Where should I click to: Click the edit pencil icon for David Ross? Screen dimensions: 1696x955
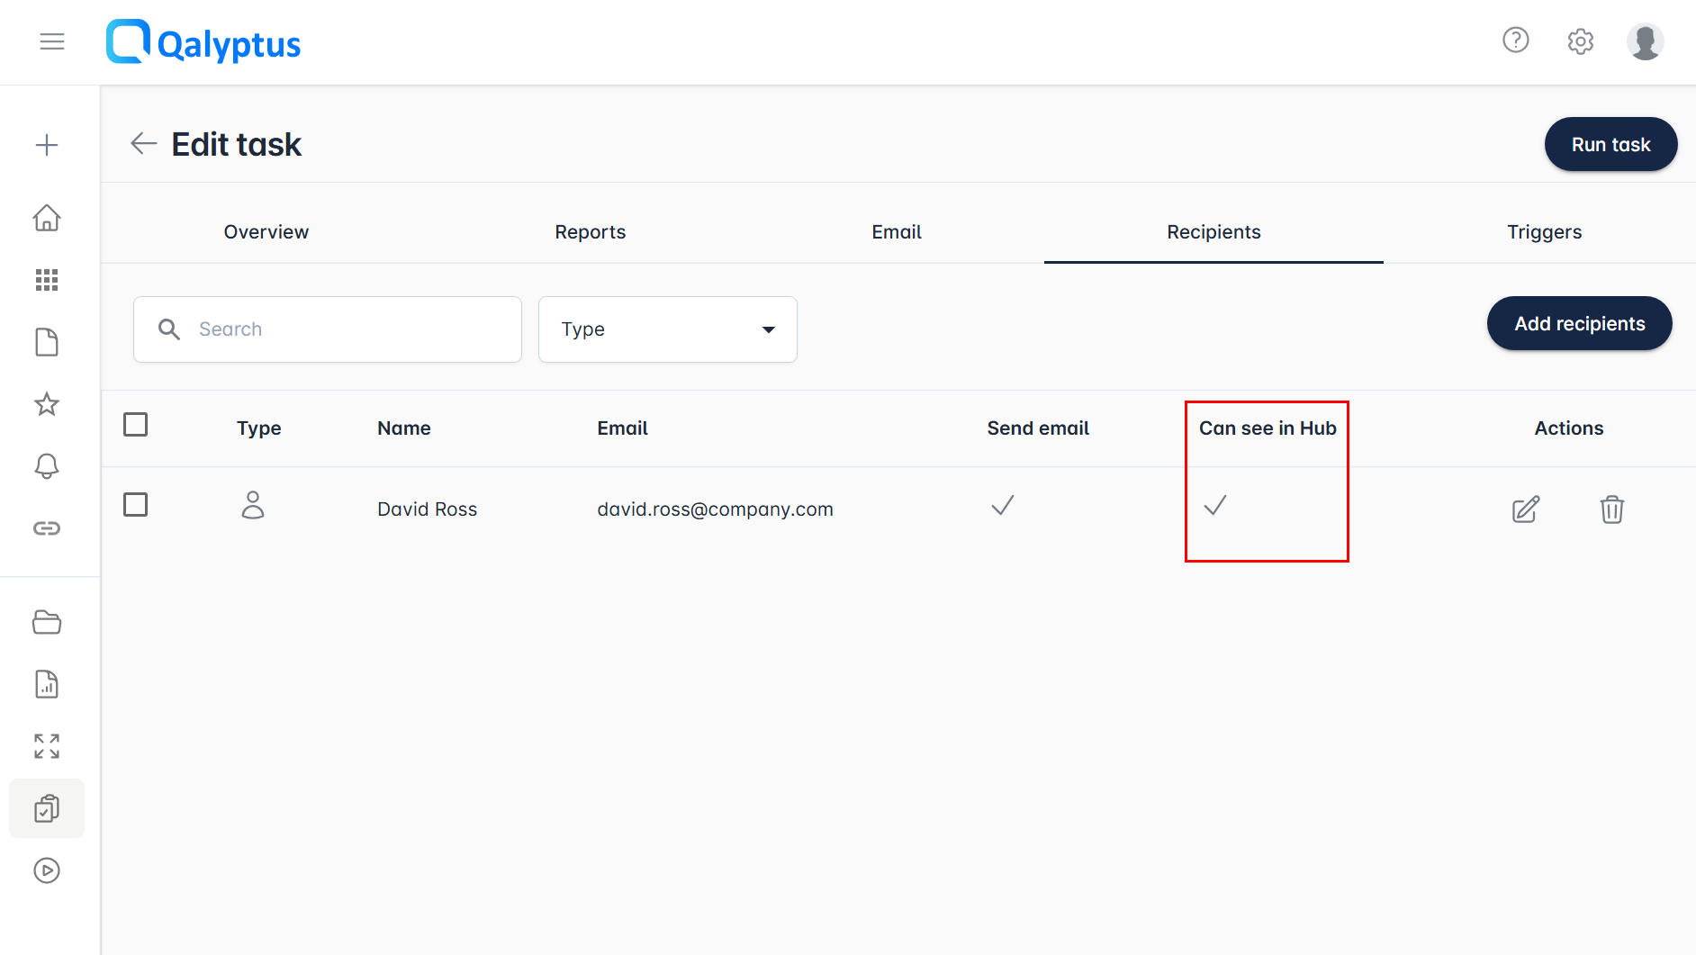[x=1526, y=509]
